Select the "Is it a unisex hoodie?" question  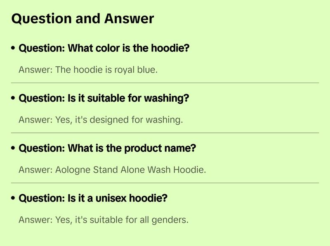(93, 199)
